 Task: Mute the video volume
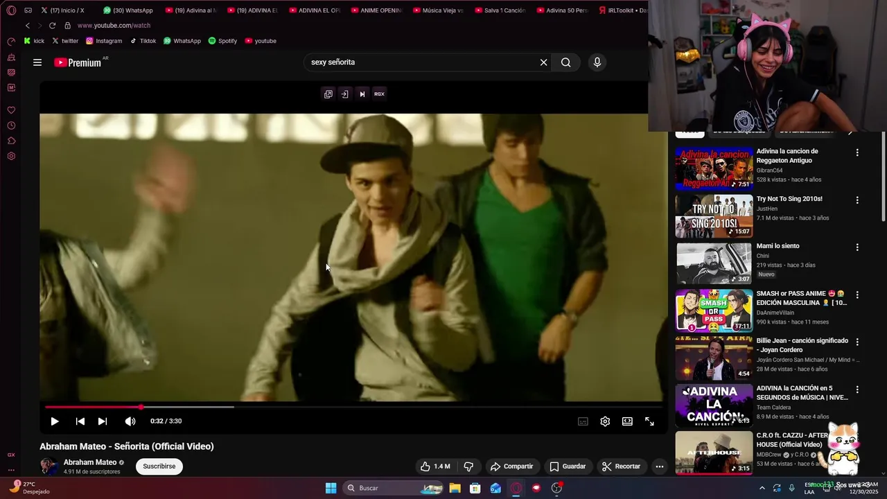coord(130,421)
